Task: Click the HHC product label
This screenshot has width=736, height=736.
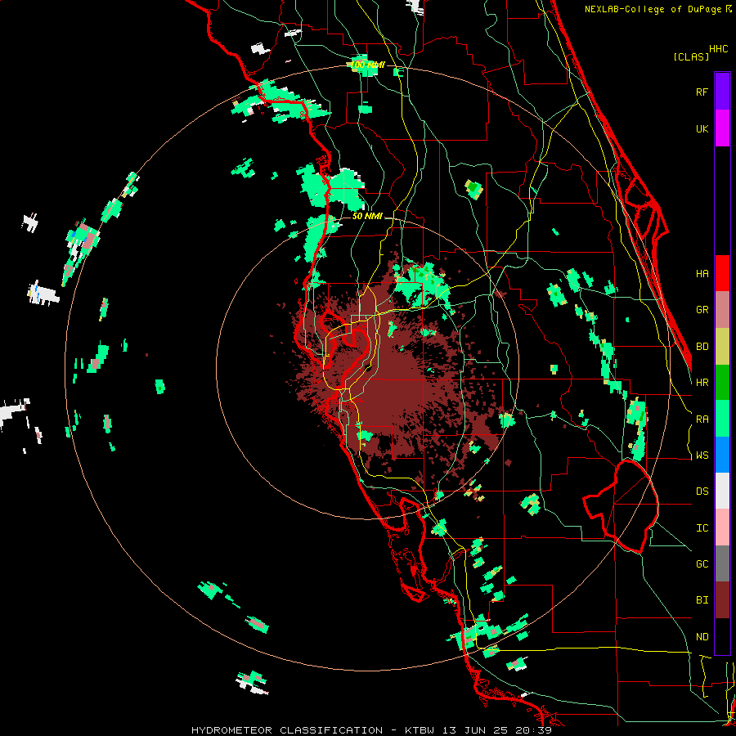Action: click(x=719, y=49)
